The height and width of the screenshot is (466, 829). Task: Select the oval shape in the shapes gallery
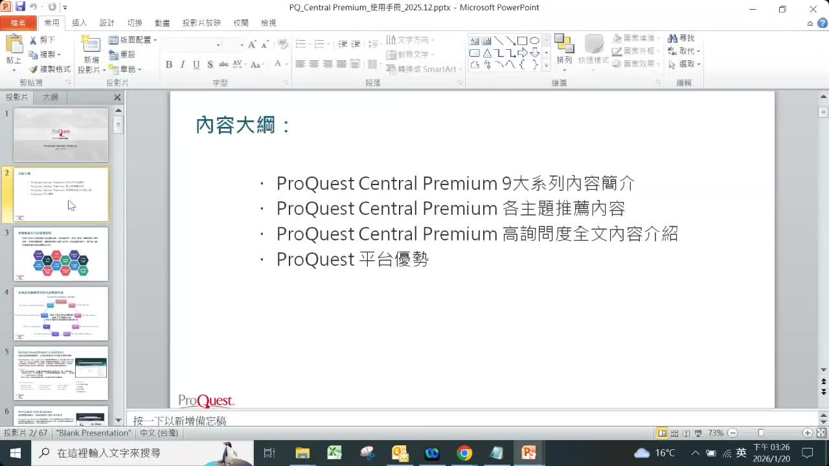(534, 41)
